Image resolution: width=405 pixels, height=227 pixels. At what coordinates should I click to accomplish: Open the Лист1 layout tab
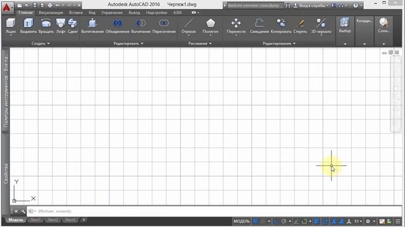35,220
